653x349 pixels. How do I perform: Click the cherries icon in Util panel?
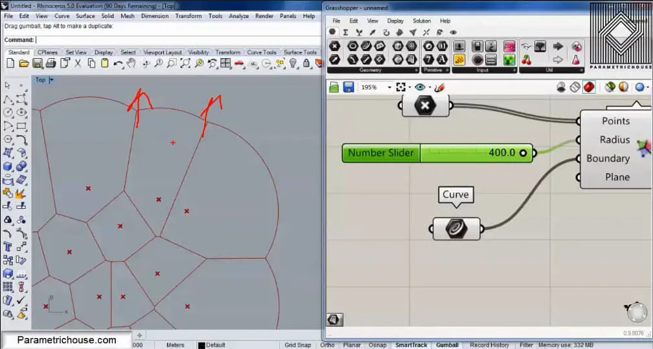pos(527,60)
